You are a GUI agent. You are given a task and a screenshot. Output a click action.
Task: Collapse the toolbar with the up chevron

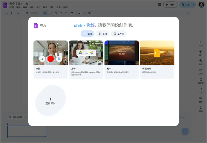(x=188, y=13)
